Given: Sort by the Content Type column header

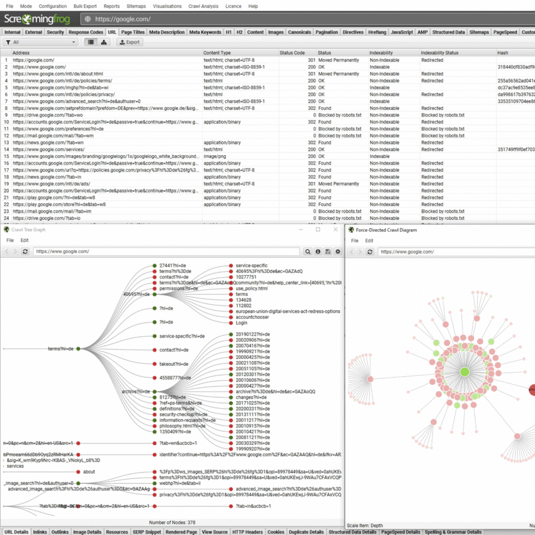Looking at the screenshot, I should point(240,53).
